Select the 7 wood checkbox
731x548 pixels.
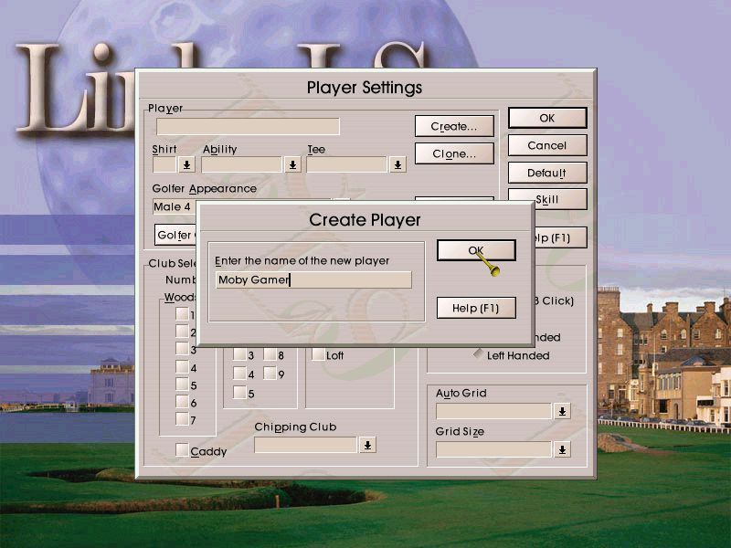[181, 418]
